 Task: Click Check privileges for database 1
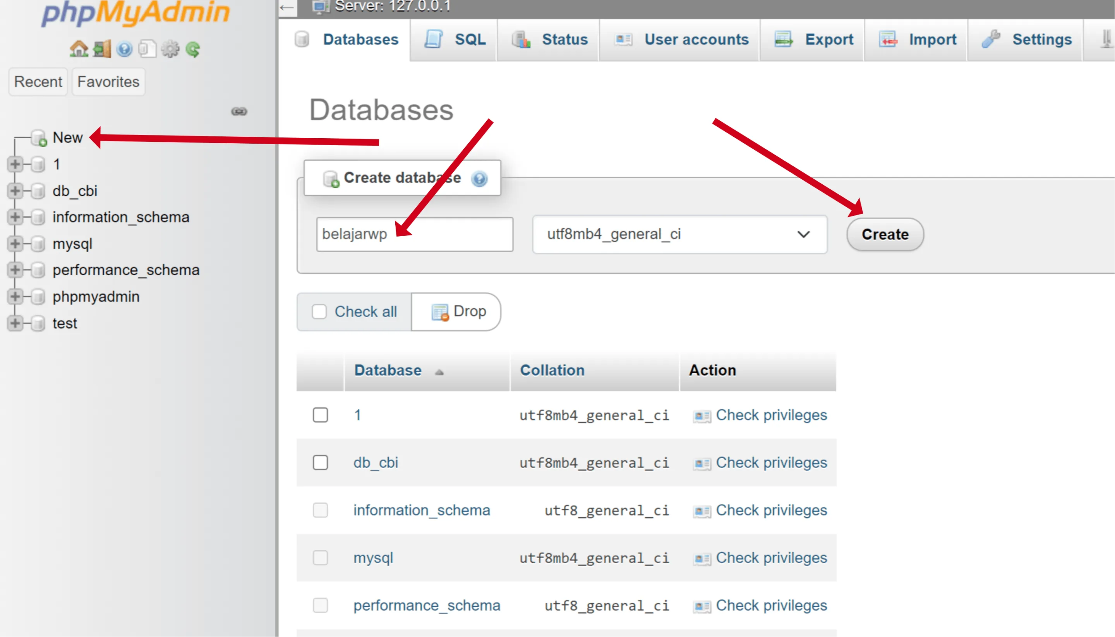[x=771, y=415]
